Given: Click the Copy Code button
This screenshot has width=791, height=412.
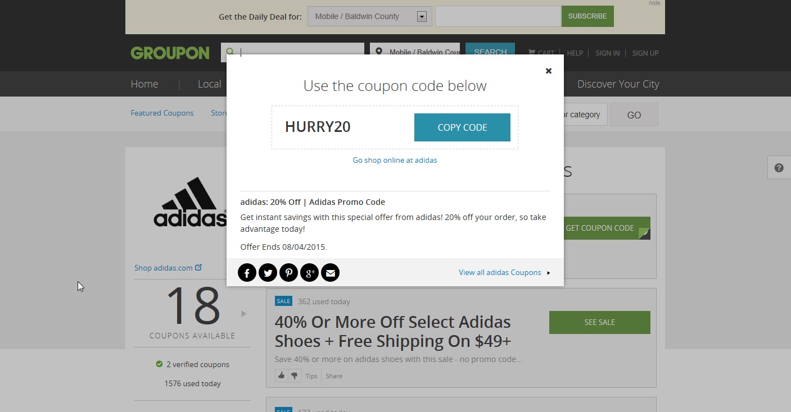Looking at the screenshot, I should (x=462, y=127).
